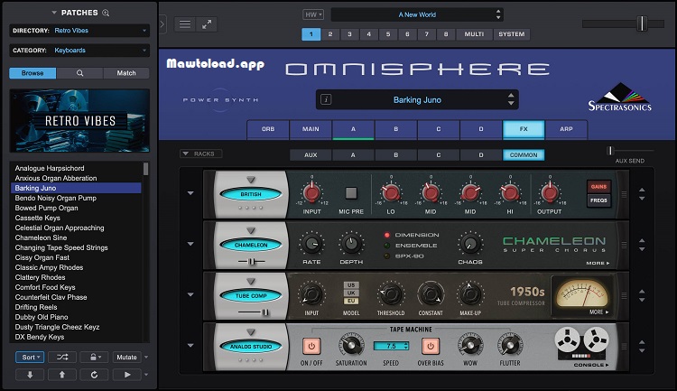The width and height of the screenshot is (677, 391).
Task: Open the Sort dropdown
Action: pos(30,357)
